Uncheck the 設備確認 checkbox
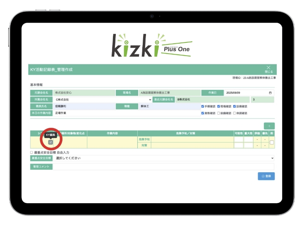The width and height of the screenshot is (304, 225). pyautogui.click(x=235, y=106)
